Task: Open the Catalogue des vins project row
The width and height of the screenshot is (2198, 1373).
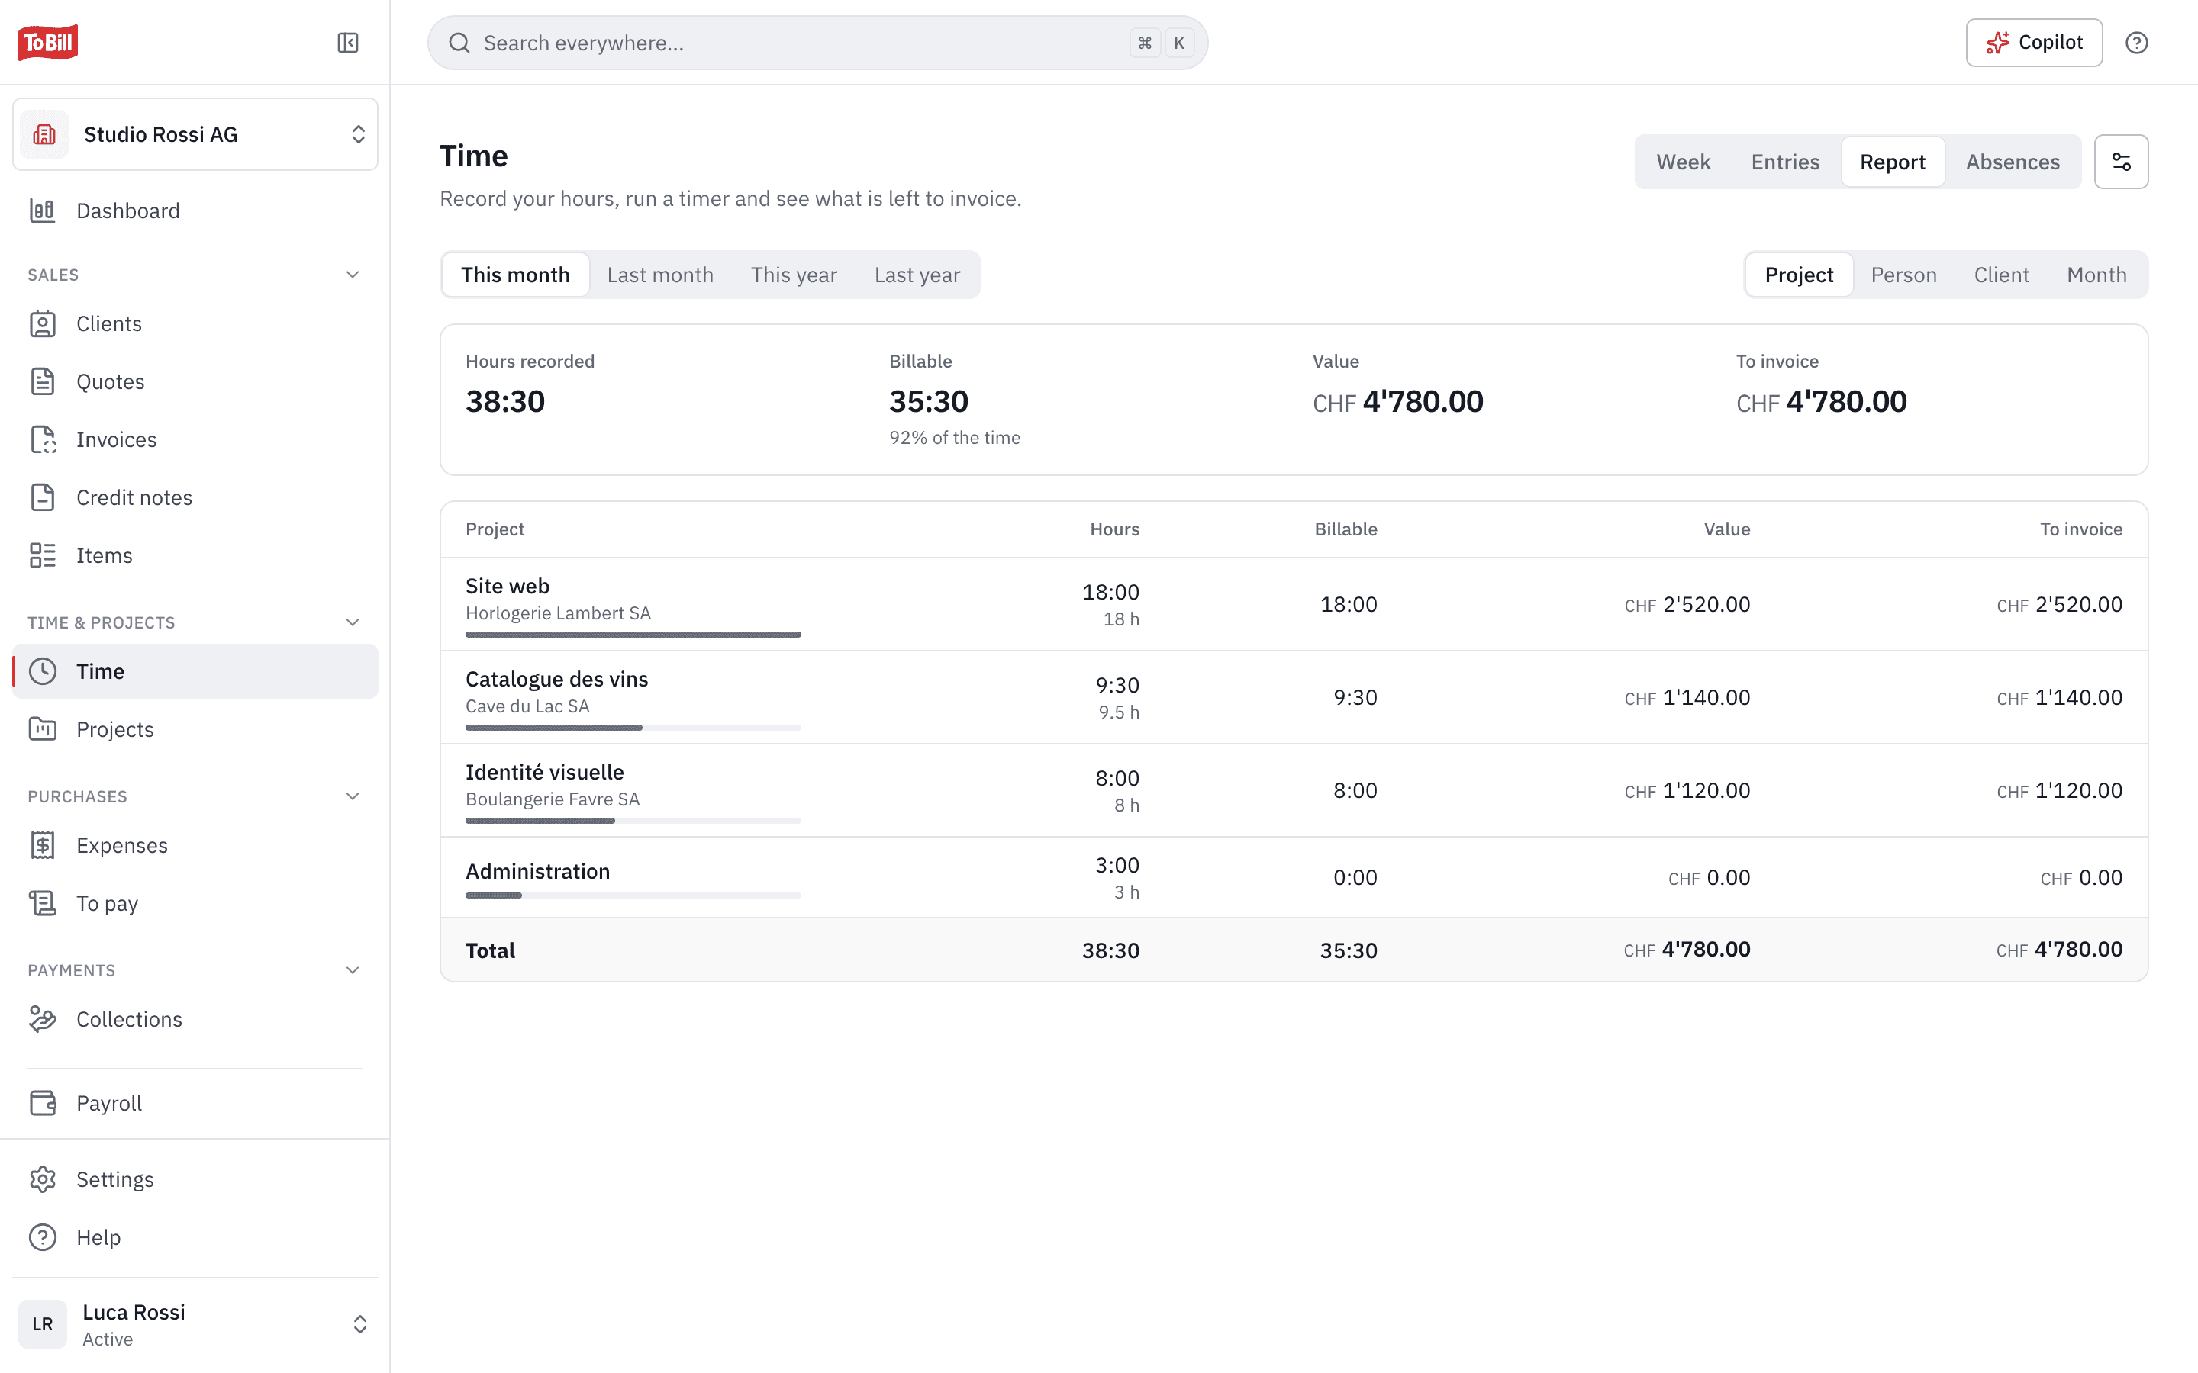Action: pyautogui.click(x=1294, y=697)
